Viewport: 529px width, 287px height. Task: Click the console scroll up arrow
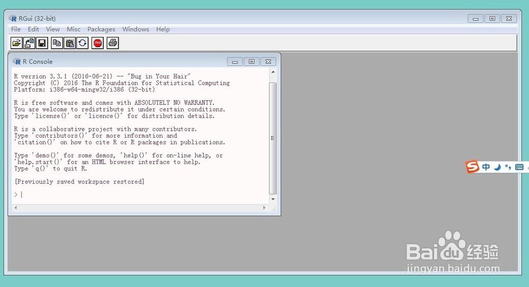tap(273, 72)
